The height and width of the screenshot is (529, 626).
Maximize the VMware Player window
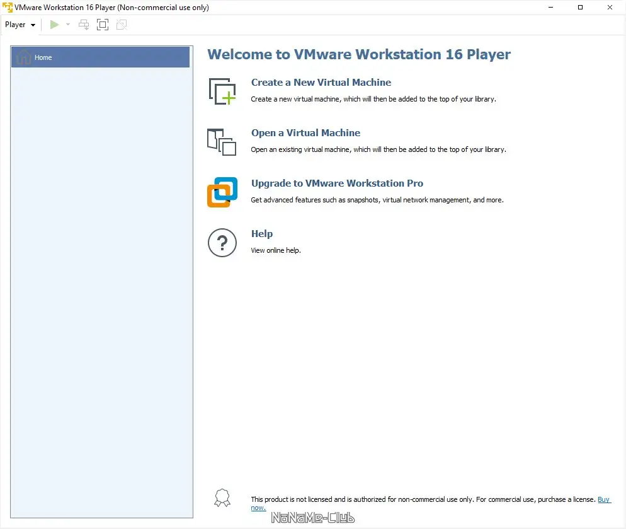point(581,7)
